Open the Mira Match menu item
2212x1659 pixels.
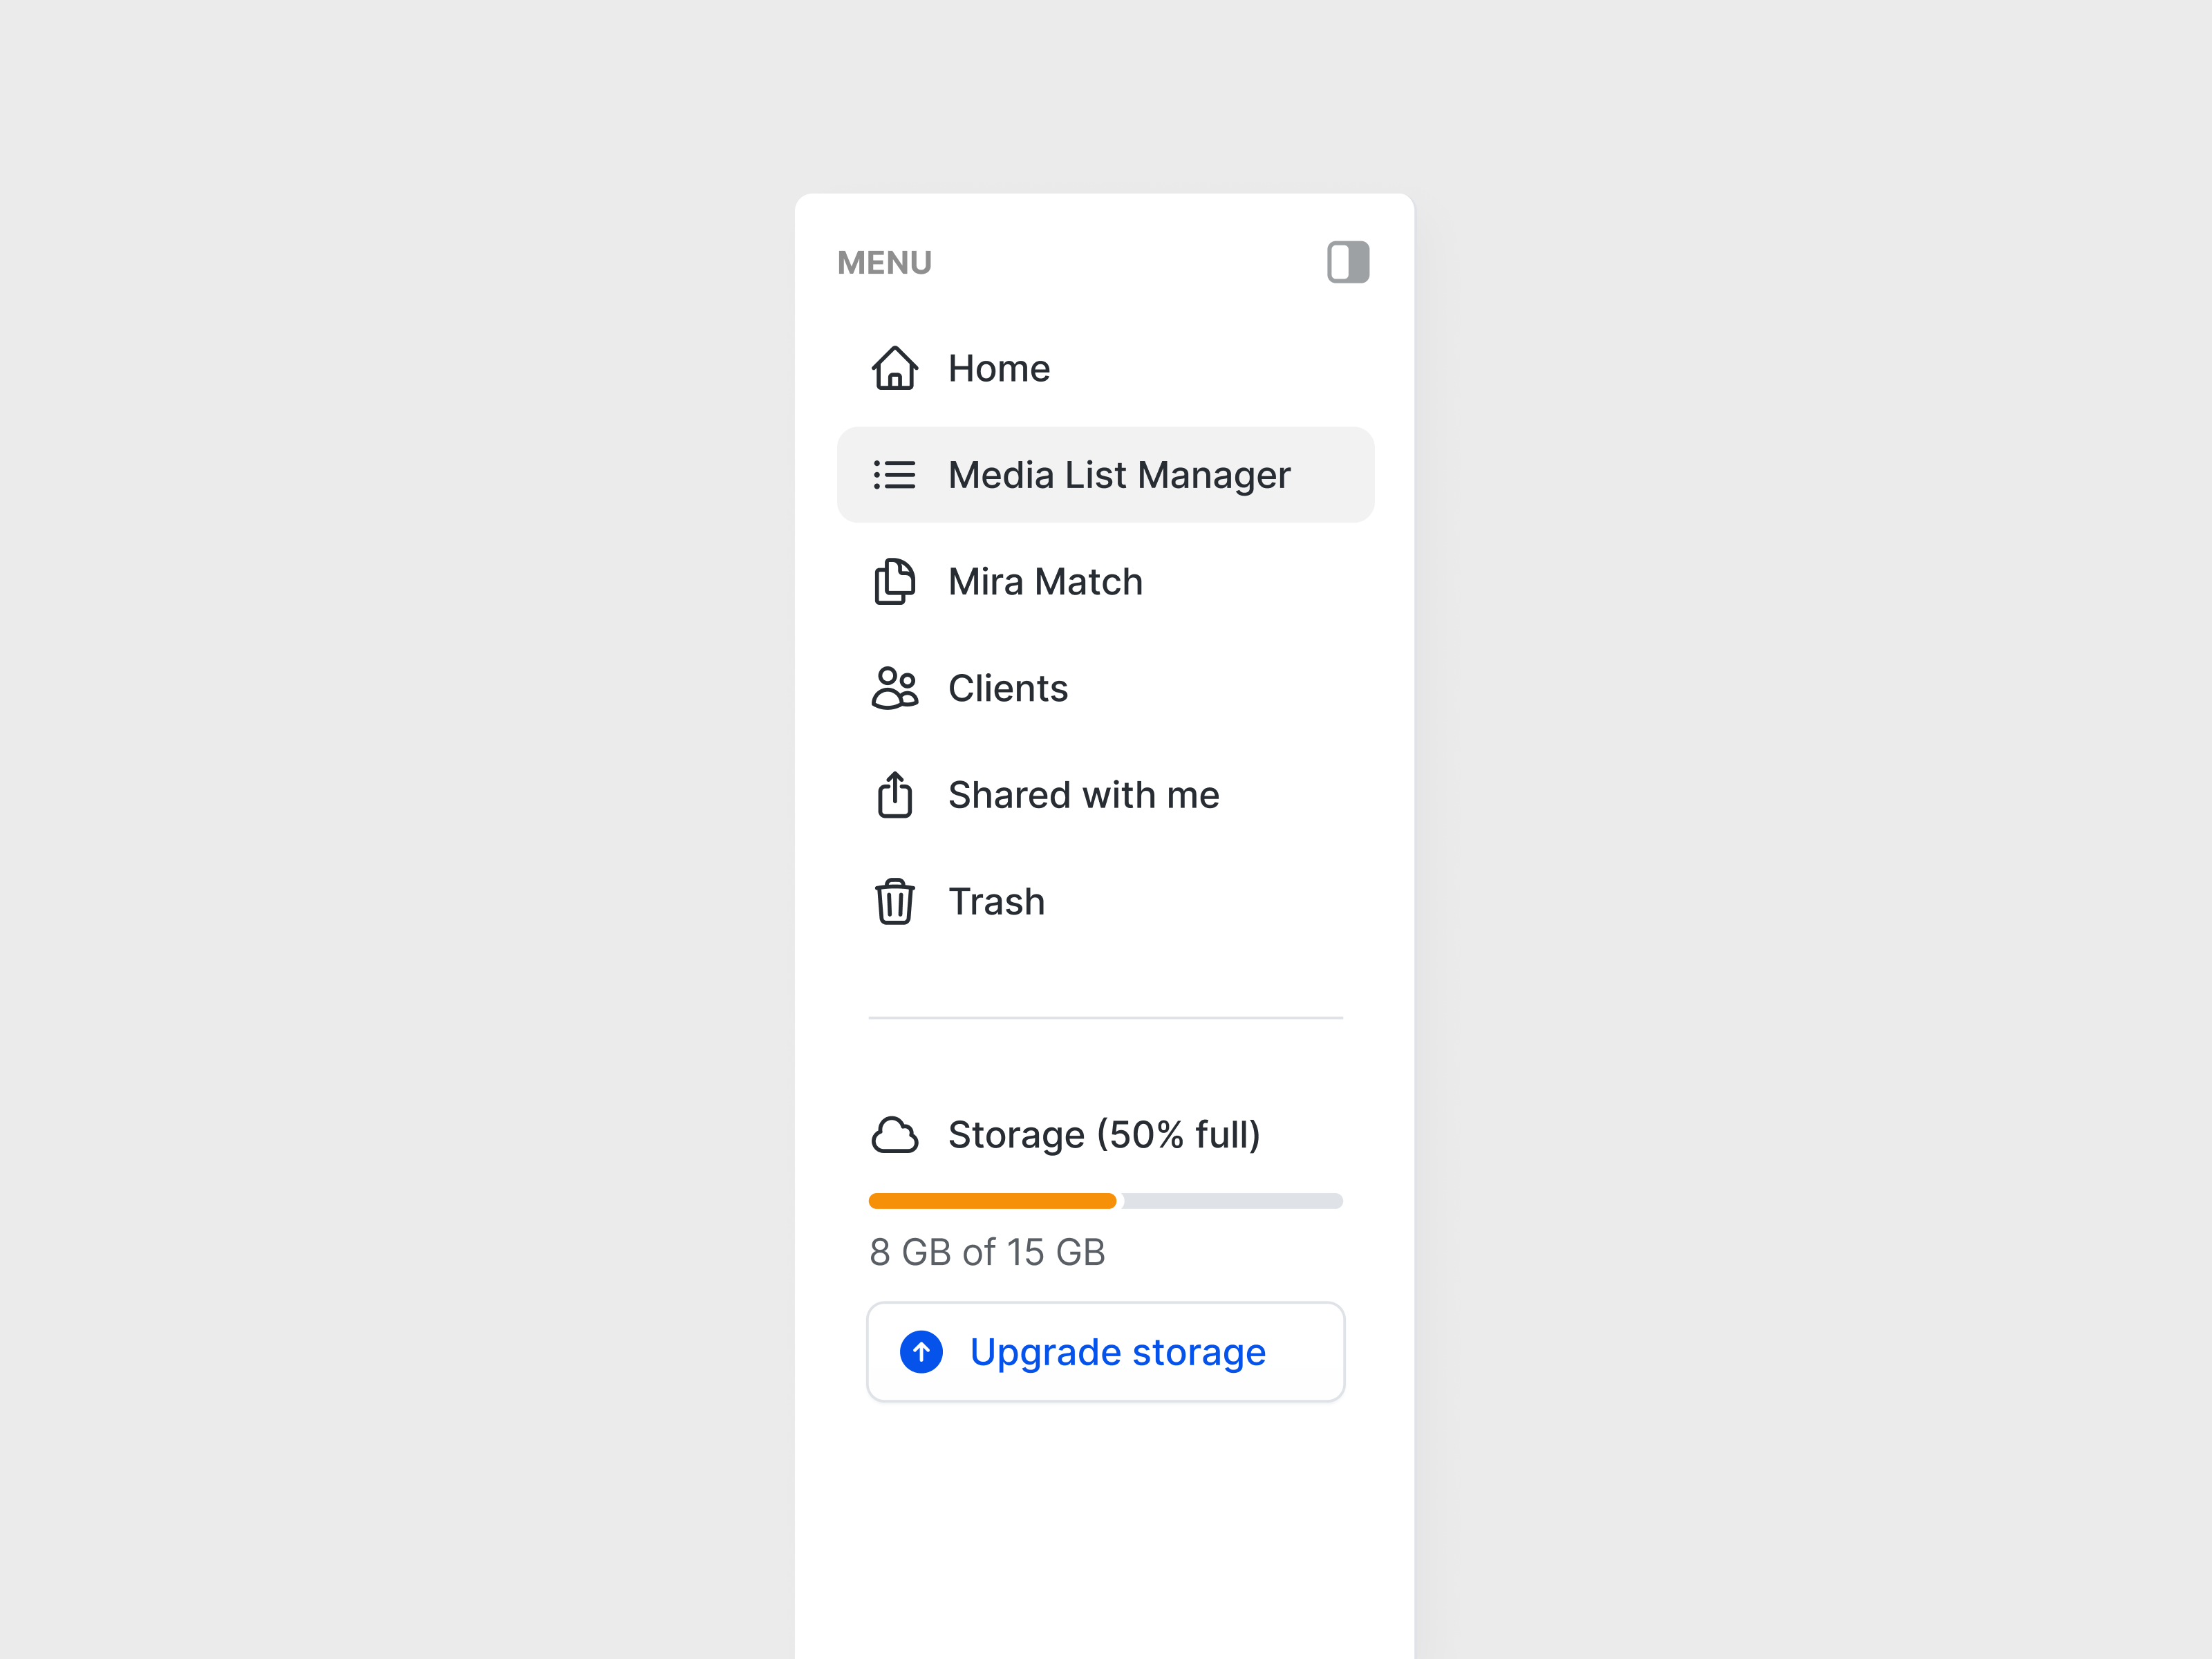tap(1045, 581)
